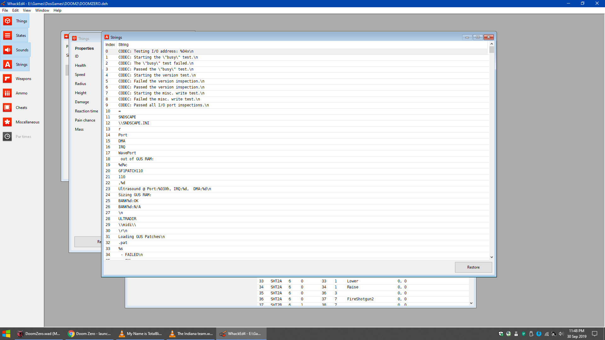Select the .pat string row
The image size is (605, 340).
(x=296, y=243)
